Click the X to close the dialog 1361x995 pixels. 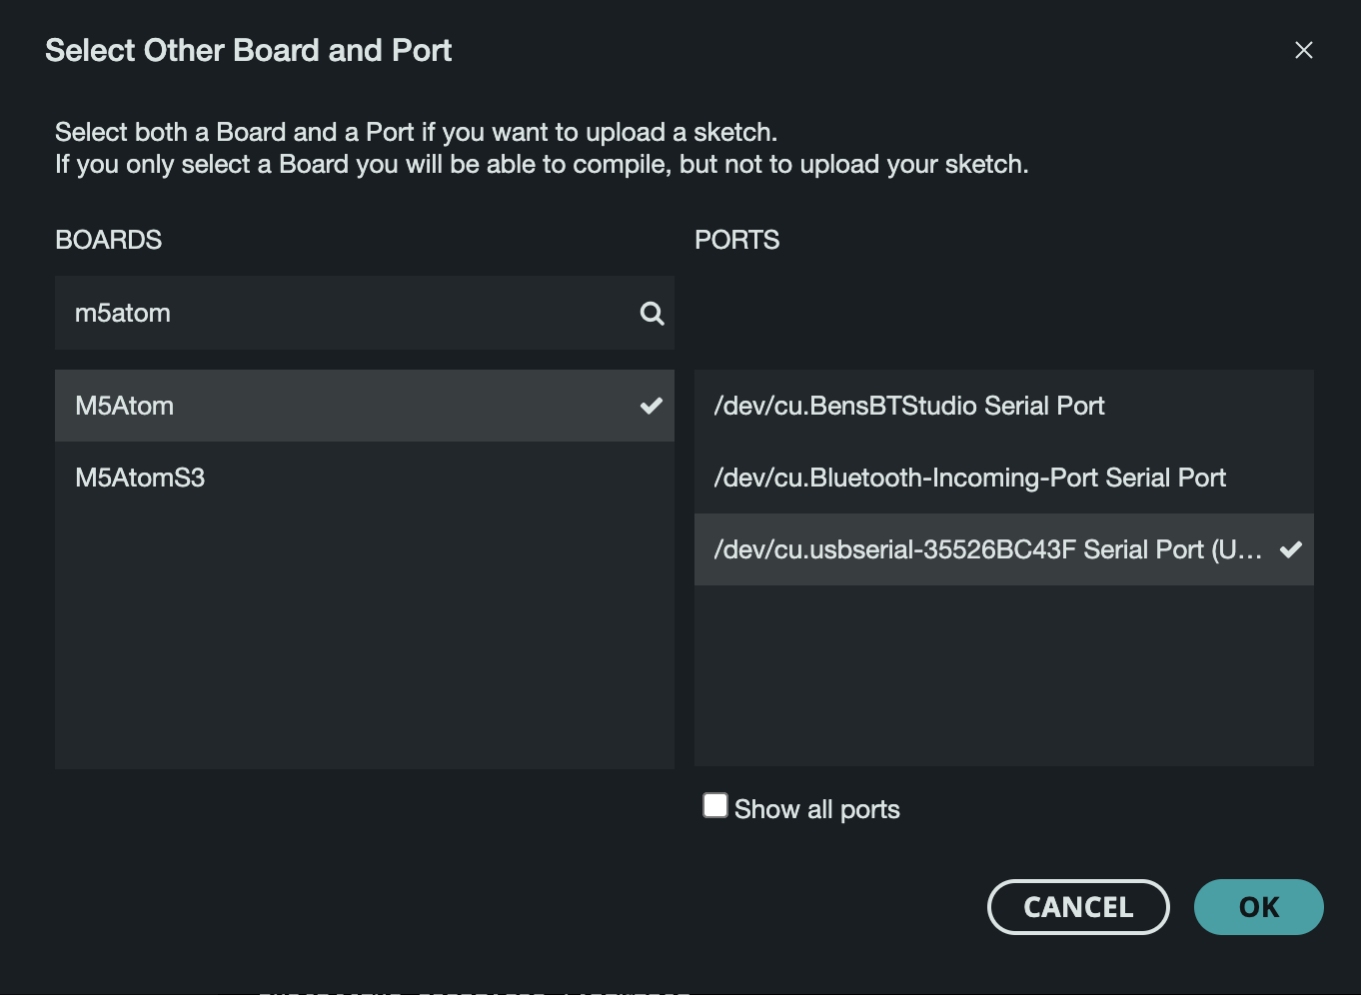1303,50
